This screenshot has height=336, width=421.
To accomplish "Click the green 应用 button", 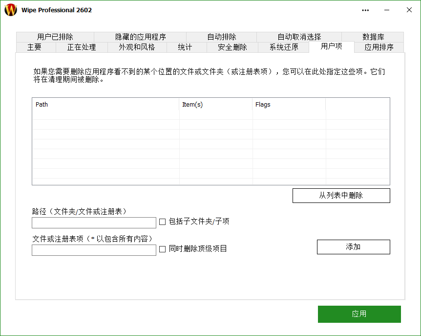I will tap(359, 314).
